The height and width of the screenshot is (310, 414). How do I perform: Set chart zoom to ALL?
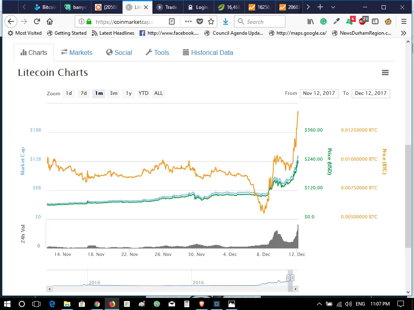[158, 93]
